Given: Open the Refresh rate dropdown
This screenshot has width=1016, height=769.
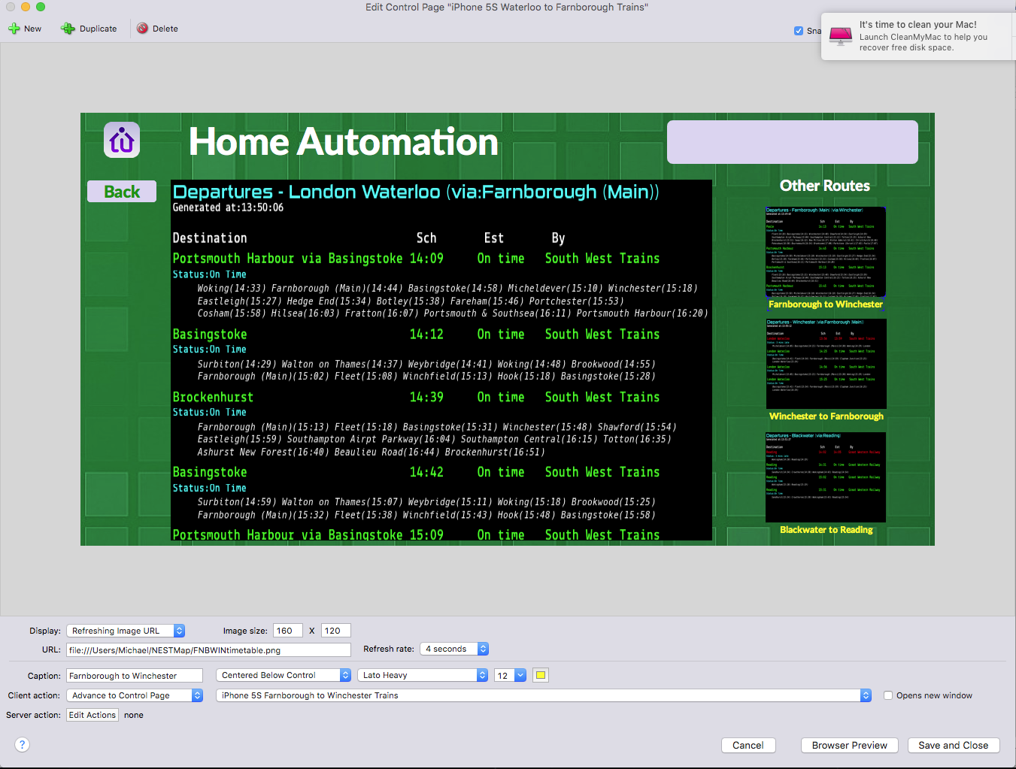Looking at the screenshot, I should (x=454, y=649).
